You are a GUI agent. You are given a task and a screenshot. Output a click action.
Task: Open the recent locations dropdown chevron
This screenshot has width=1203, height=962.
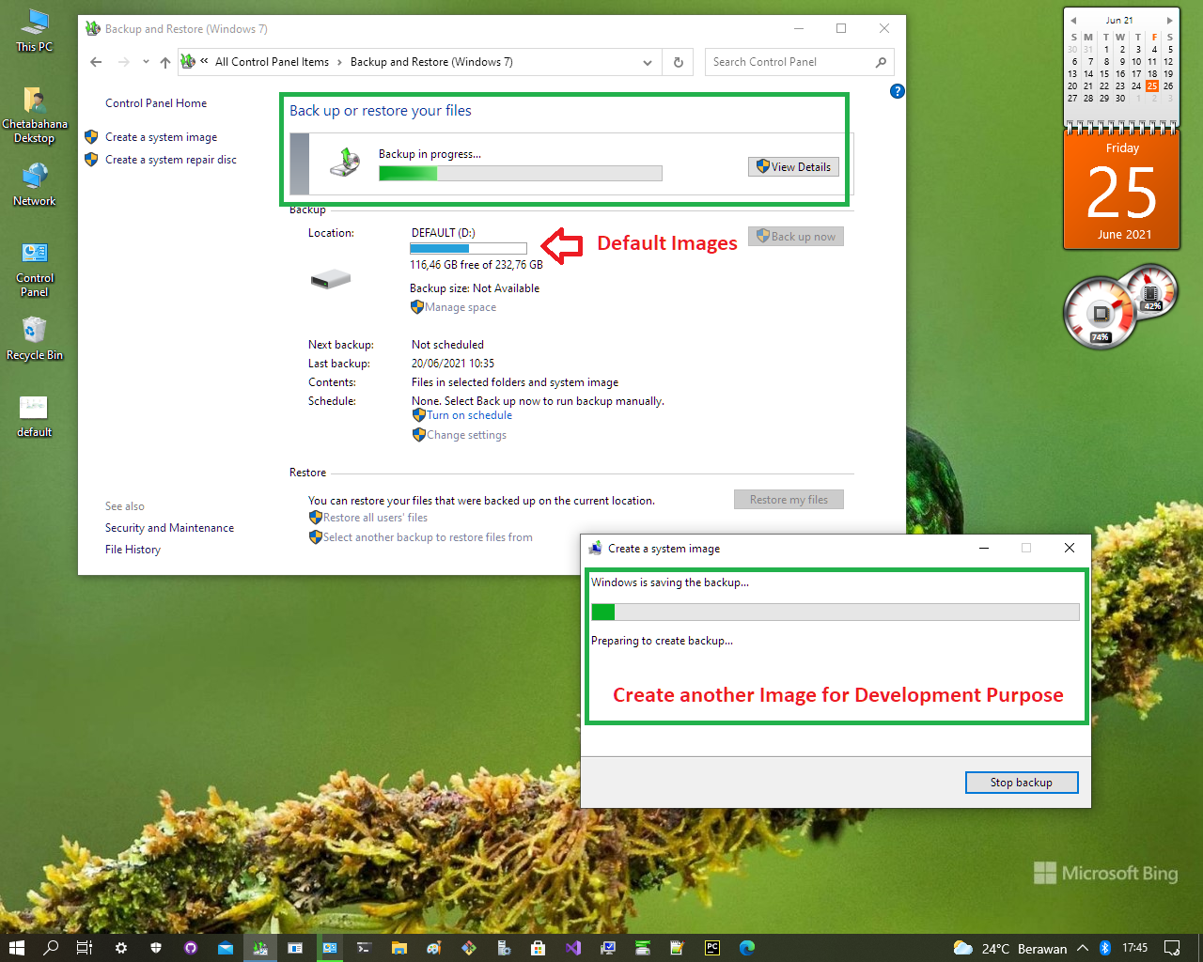click(146, 62)
